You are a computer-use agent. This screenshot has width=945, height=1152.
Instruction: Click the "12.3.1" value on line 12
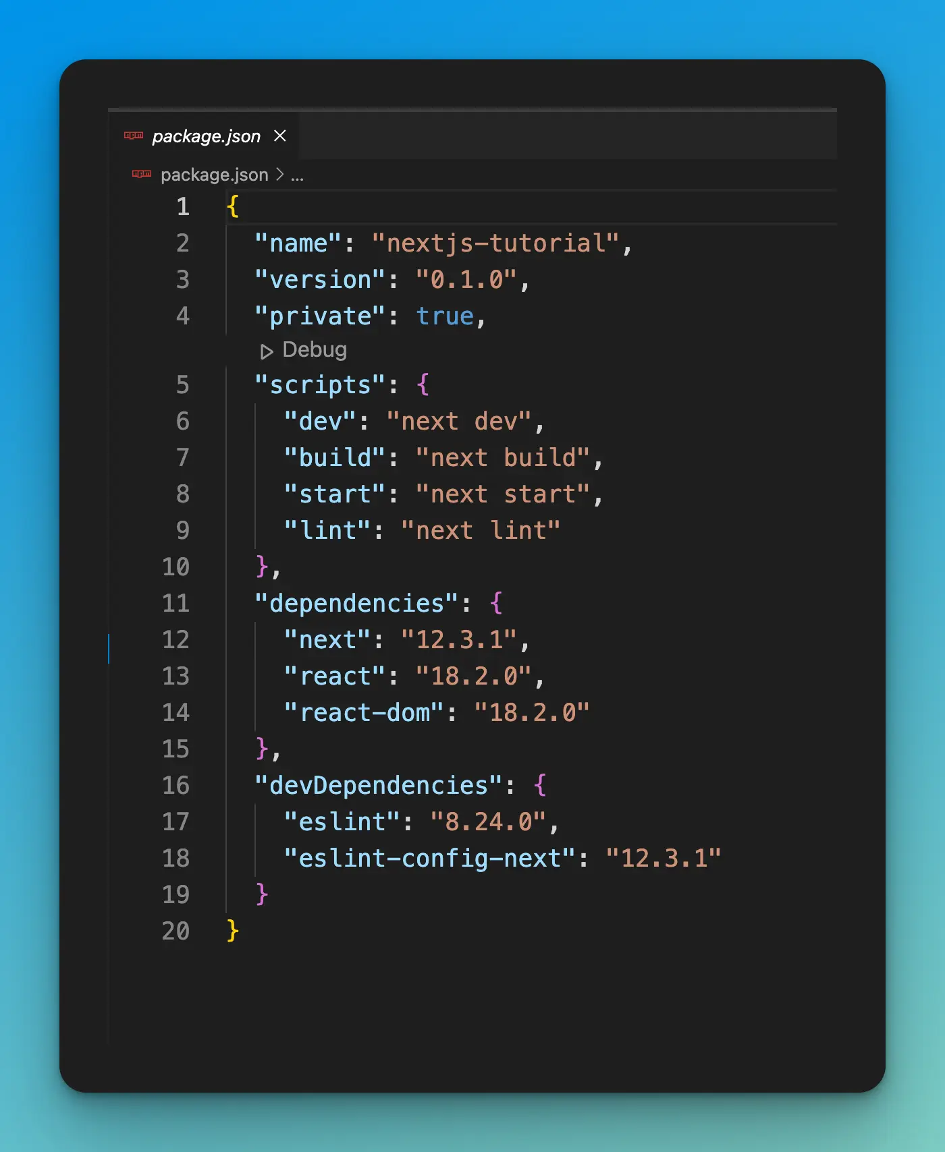pos(459,640)
